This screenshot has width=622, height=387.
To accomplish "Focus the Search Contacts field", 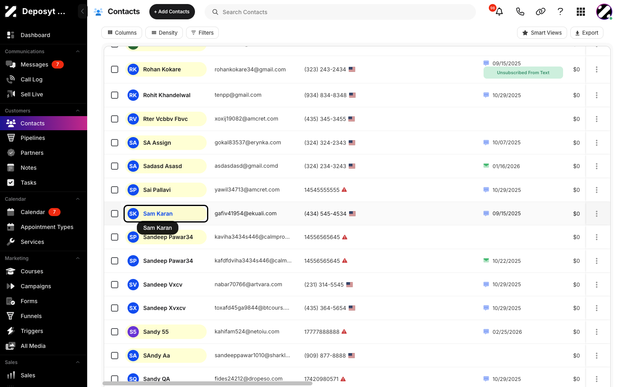I will click(340, 12).
